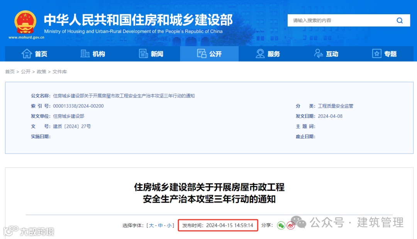Click document number 建质〔2024〕27号
Screen dimensions: 417x239
pos(72,126)
